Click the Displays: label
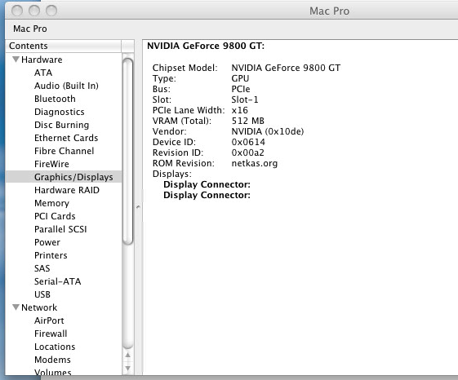458x380 pixels. [x=172, y=174]
